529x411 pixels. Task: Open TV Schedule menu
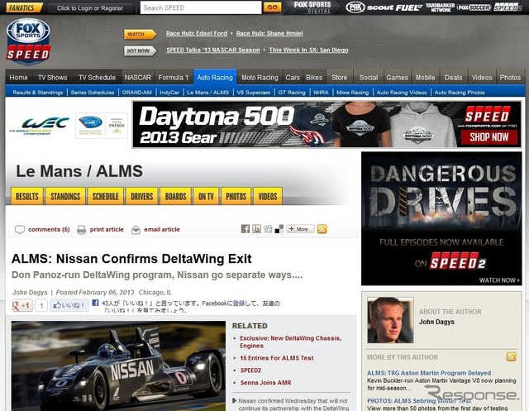tap(97, 77)
